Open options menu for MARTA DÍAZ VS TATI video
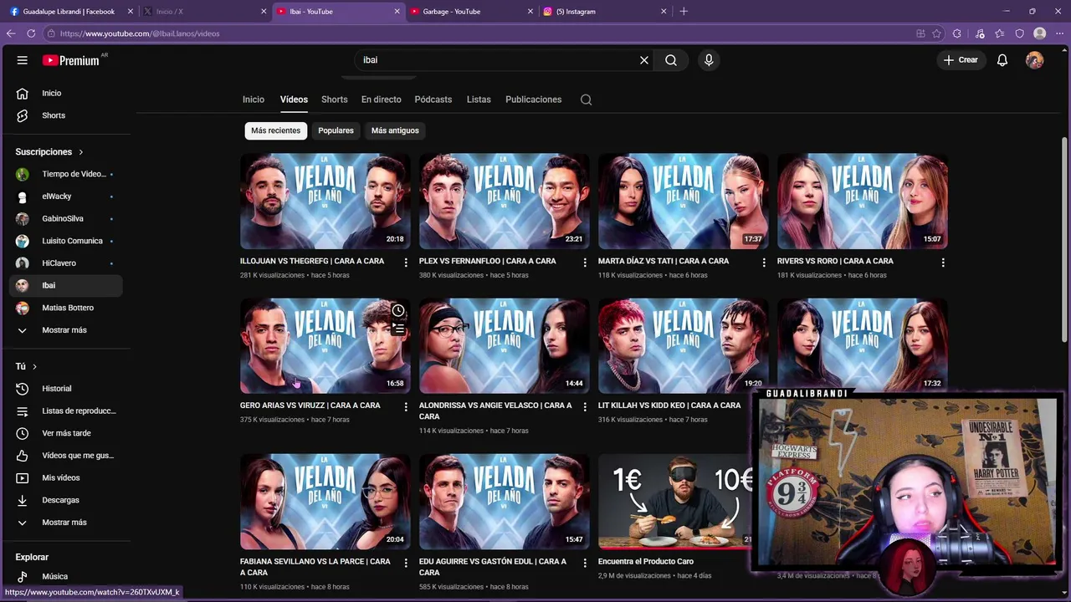Screen dimensions: 1071x602 (x=764, y=263)
